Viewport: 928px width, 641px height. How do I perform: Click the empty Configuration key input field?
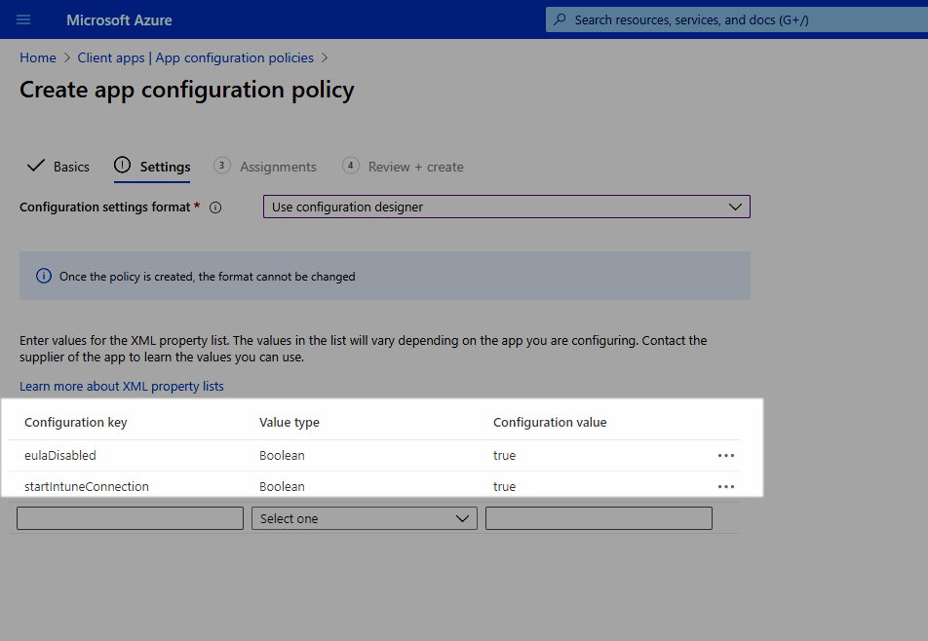130,518
